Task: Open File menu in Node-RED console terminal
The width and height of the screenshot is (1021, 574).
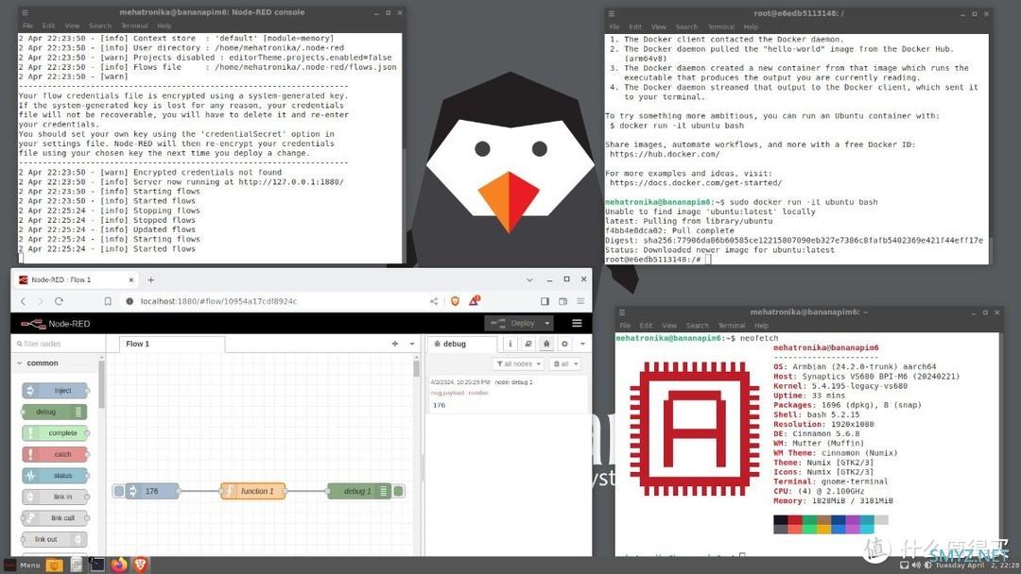Action: (x=28, y=26)
